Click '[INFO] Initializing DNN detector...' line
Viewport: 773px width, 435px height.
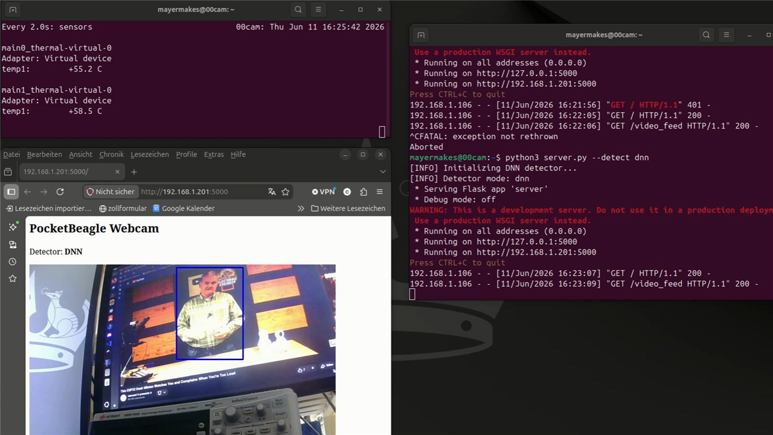(493, 168)
